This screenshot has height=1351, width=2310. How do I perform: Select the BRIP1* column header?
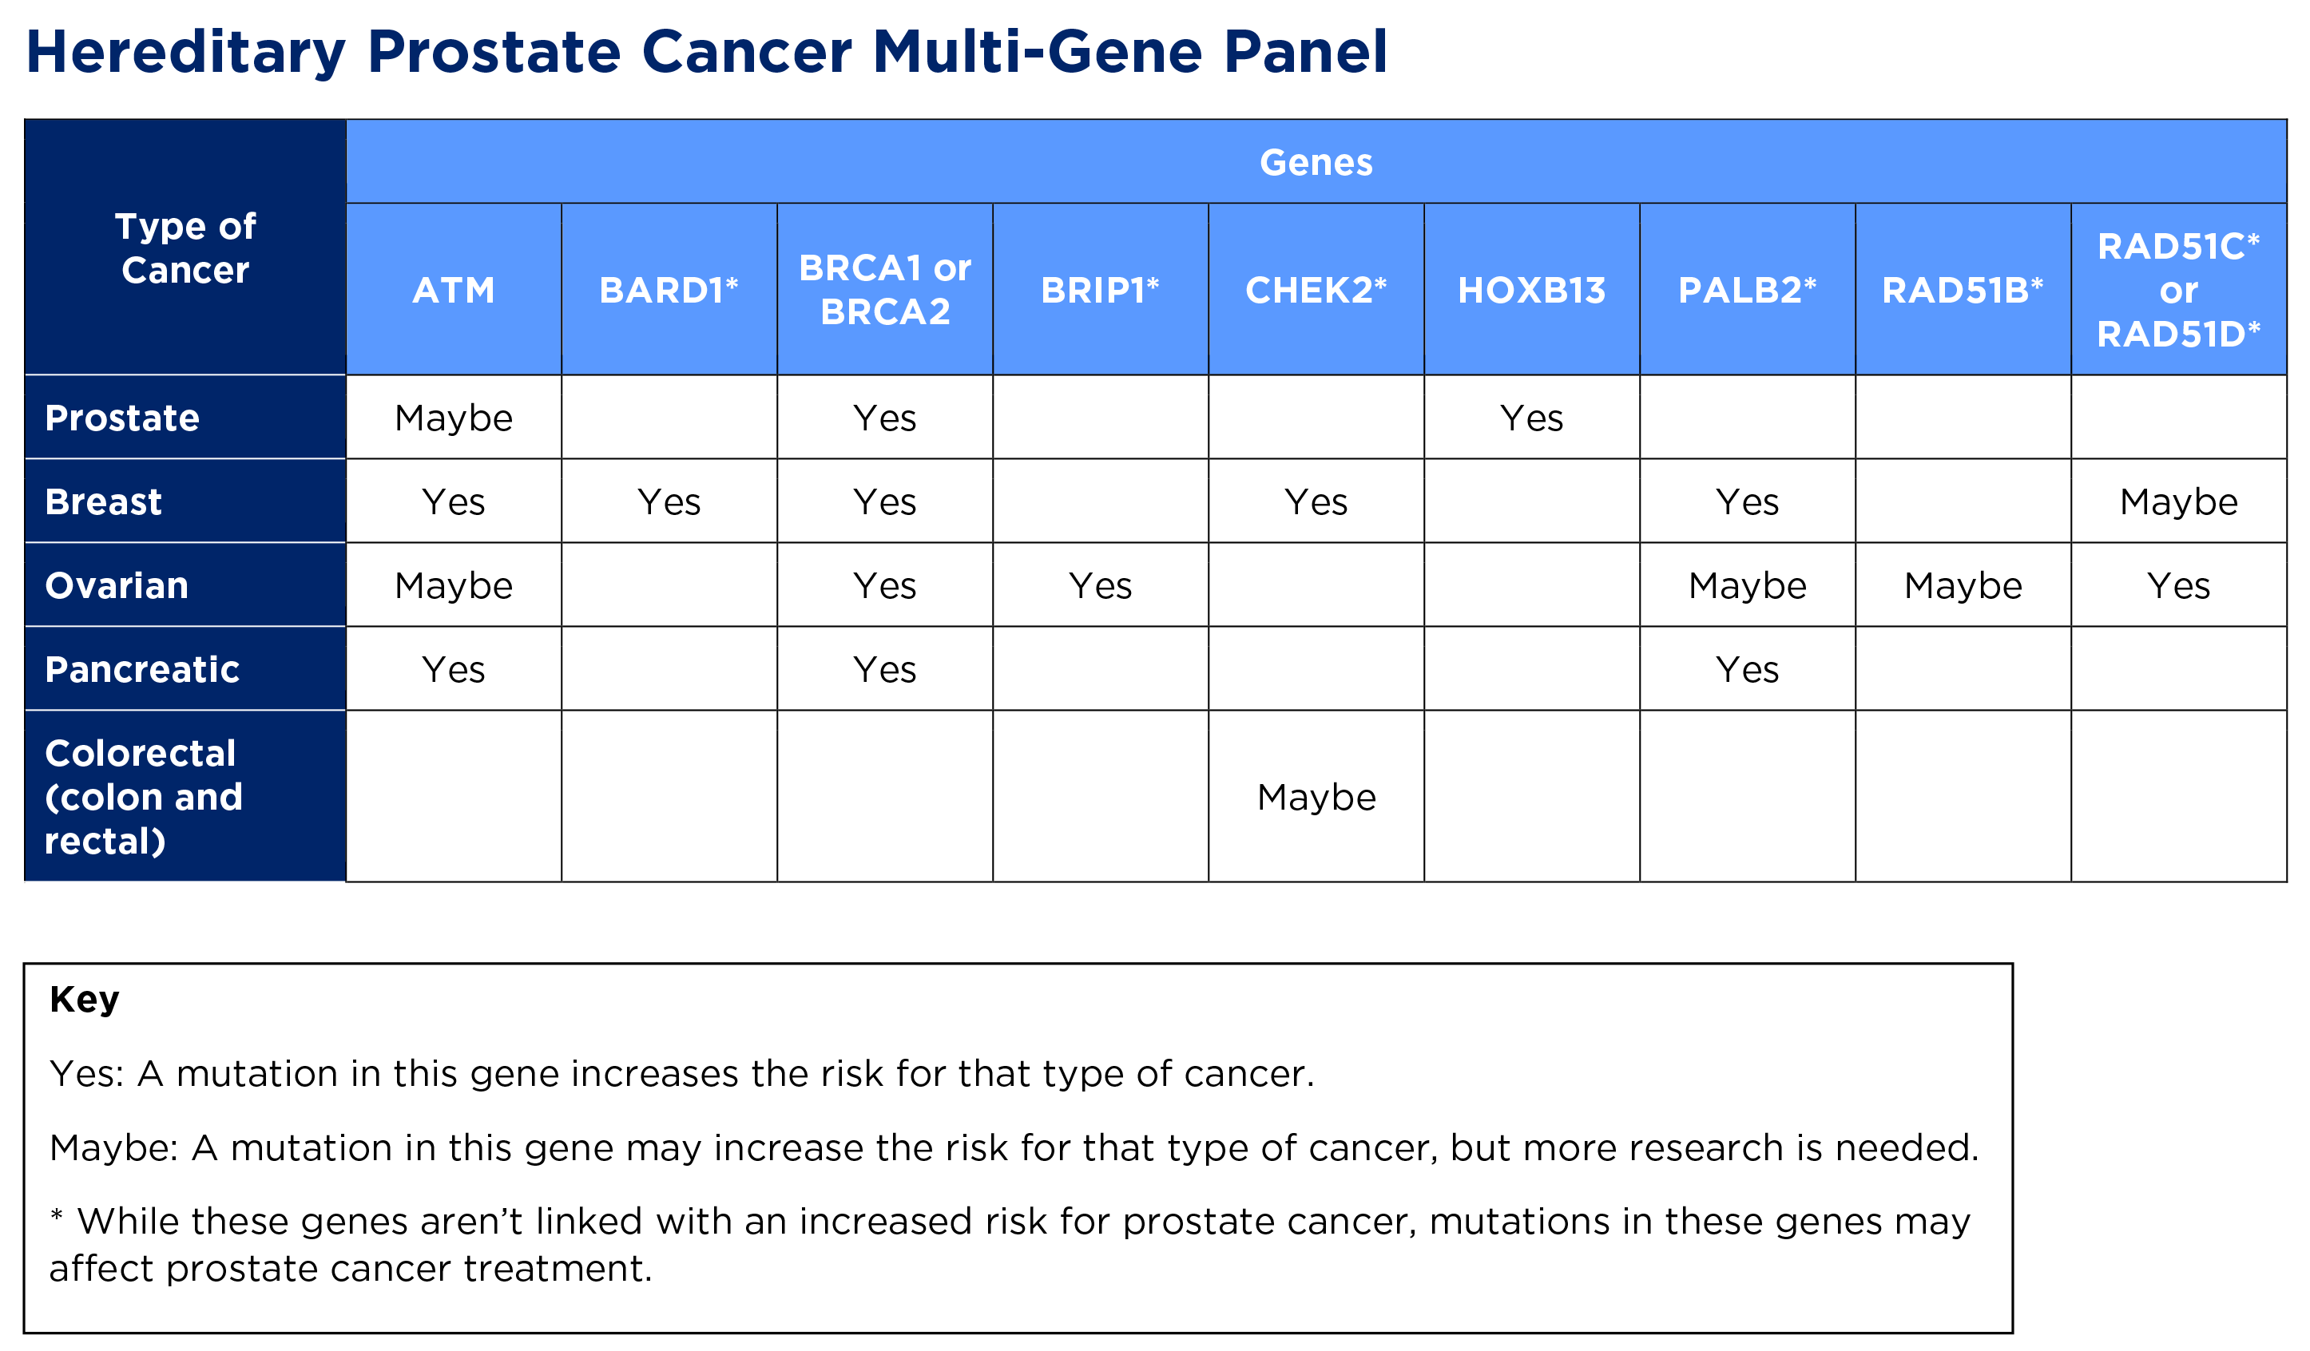tap(1100, 290)
